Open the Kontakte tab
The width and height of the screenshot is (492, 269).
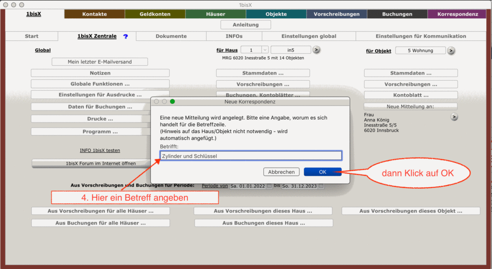[95, 14]
